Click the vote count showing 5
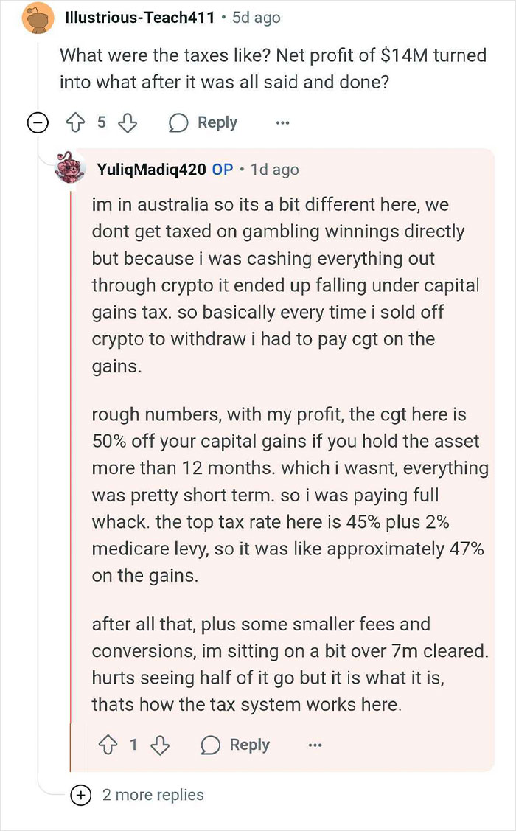 [x=102, y=122]
